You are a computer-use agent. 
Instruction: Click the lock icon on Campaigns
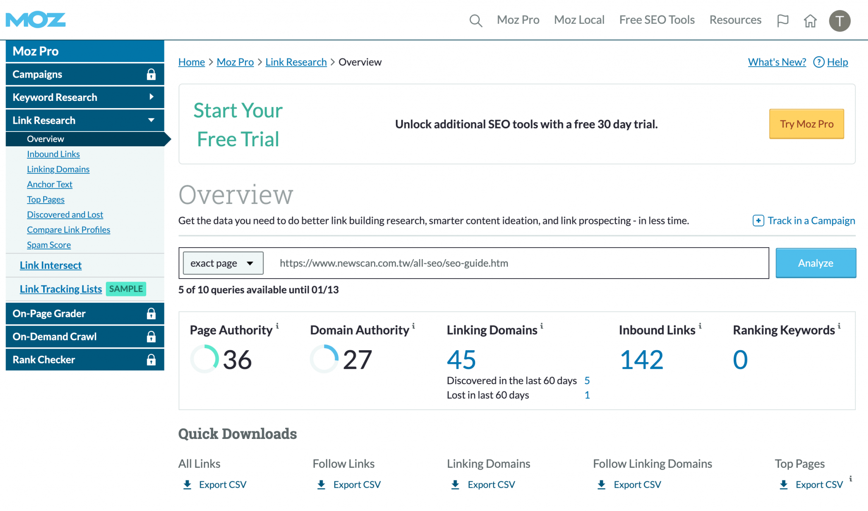coord(151,74)
